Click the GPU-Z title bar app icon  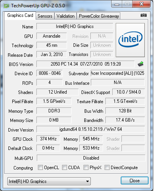point(7,6)
